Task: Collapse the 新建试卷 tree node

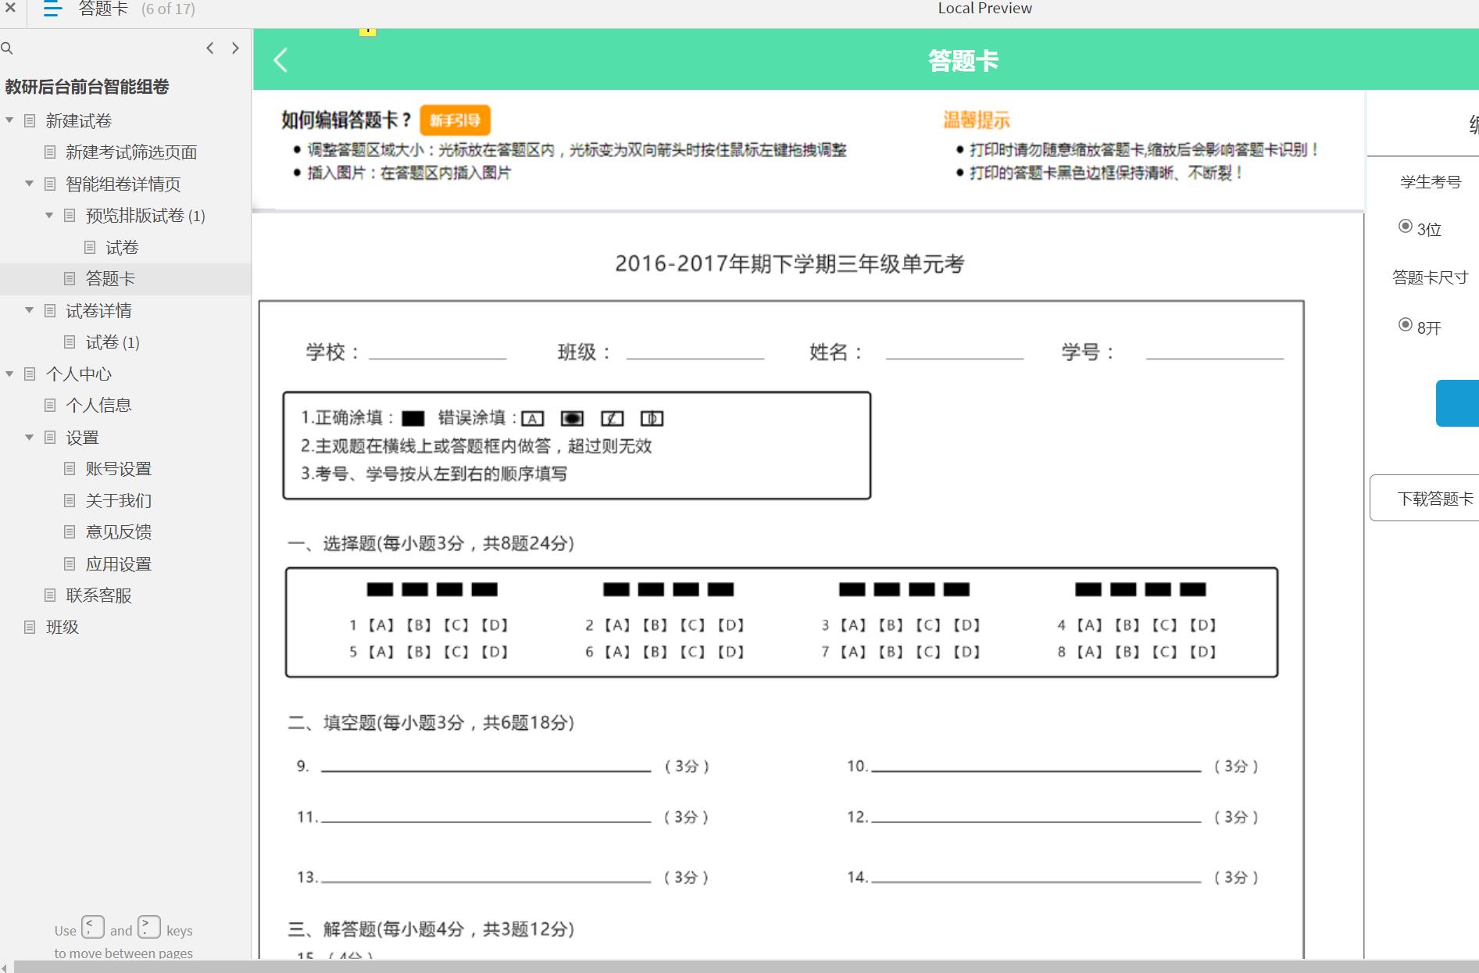Action: point(9,120)
